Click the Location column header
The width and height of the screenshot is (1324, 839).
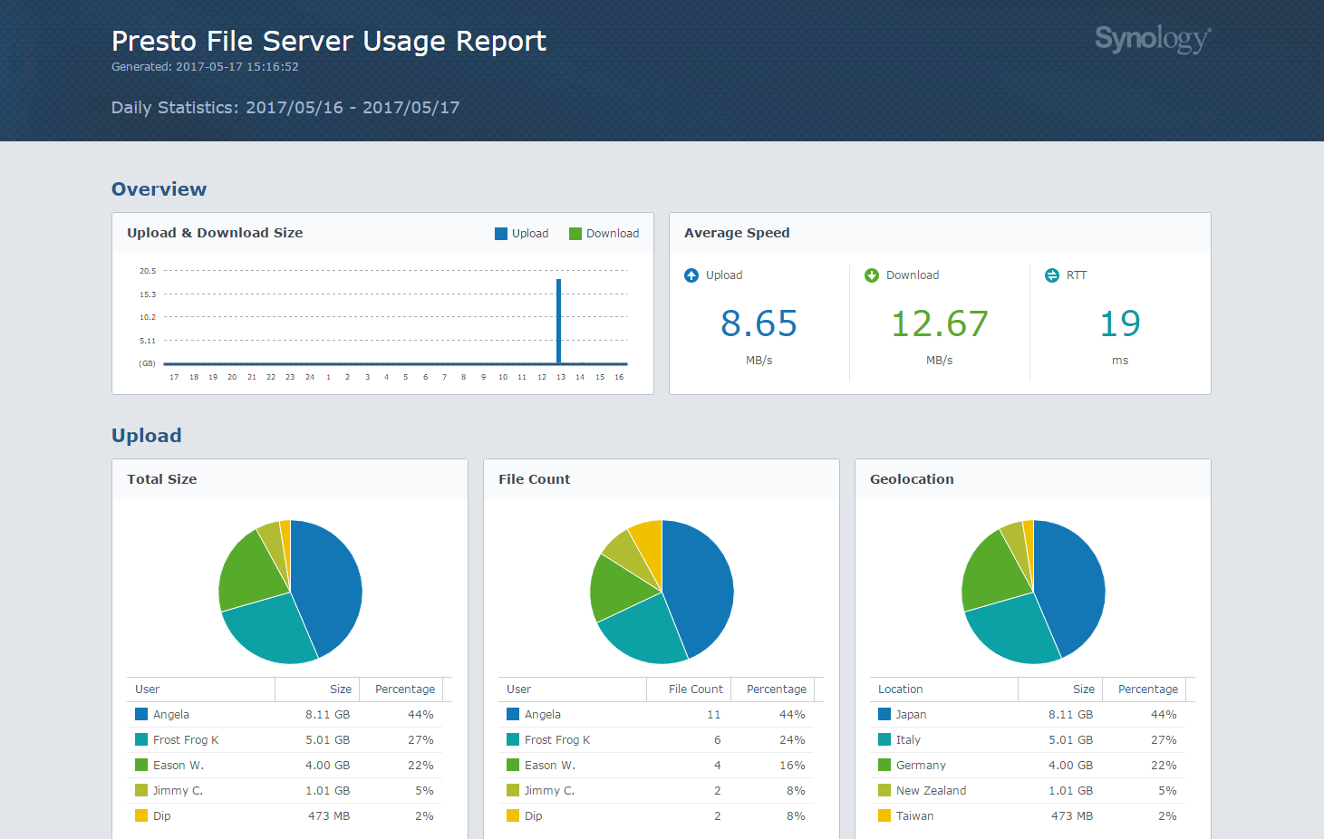coord(900,690)
